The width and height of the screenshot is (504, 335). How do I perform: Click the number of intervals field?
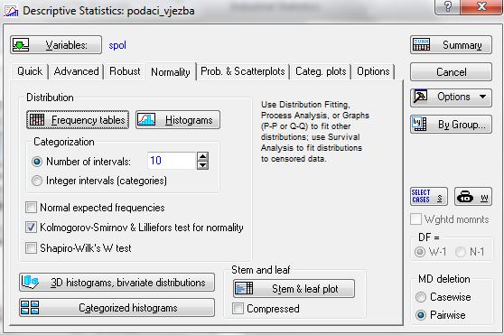(171, 160)
